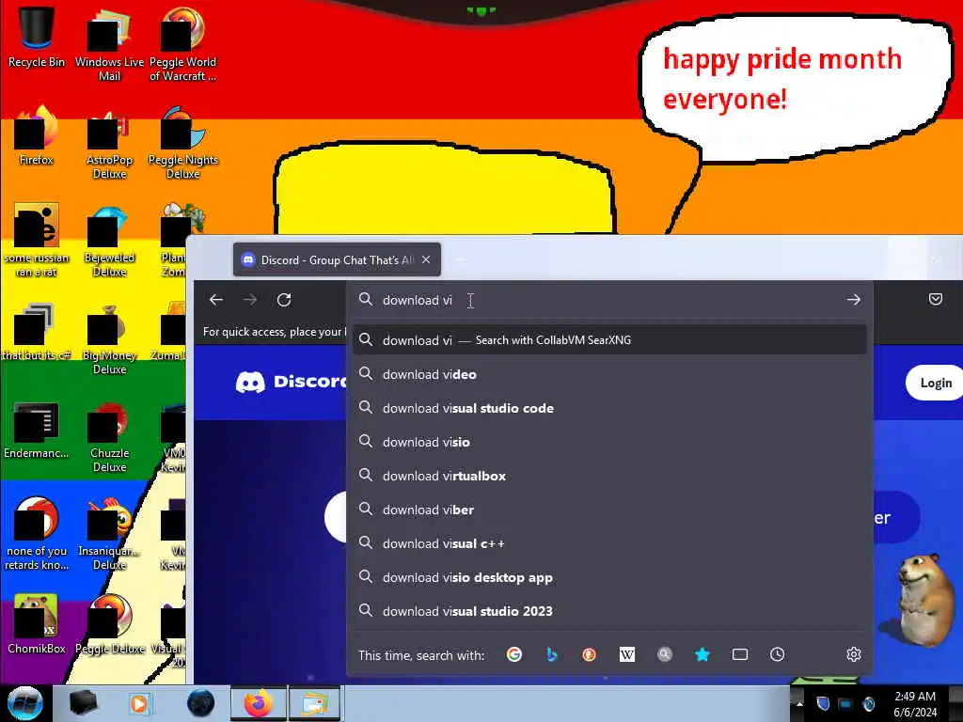
Task: Select suggestion 'download visual studio code'
Action: (x=609, y=408)
